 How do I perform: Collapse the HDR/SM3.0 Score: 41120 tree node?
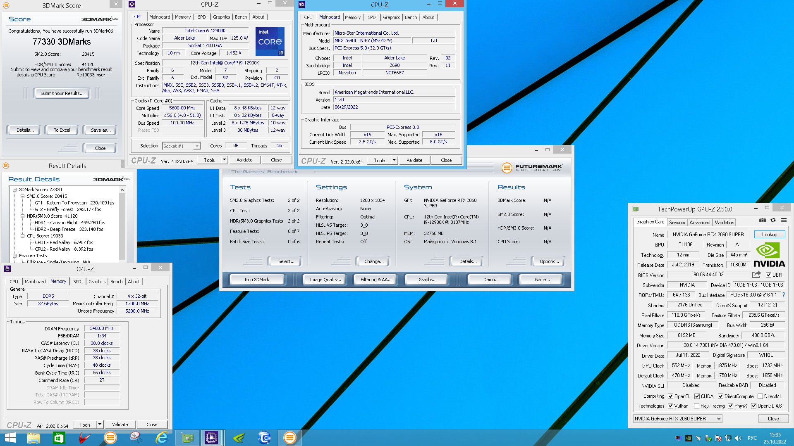point(23,216)
